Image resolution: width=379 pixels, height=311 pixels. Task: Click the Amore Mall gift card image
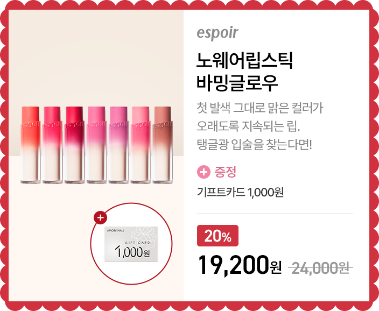[131, 244]
